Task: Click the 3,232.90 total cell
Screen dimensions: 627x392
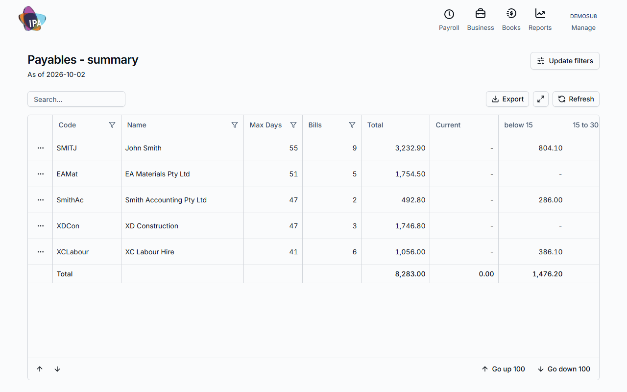Action: tap(396, 148)
